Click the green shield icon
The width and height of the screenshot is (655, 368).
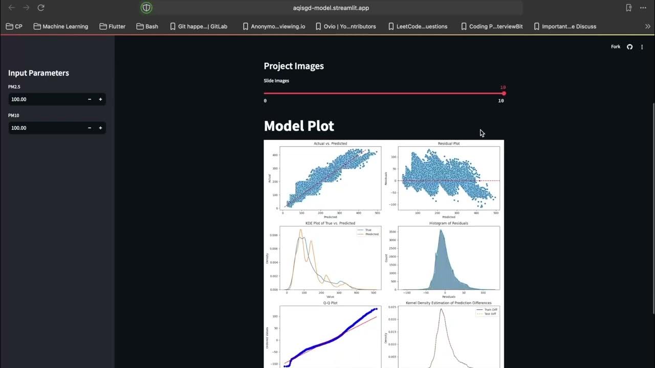(147, 8)
